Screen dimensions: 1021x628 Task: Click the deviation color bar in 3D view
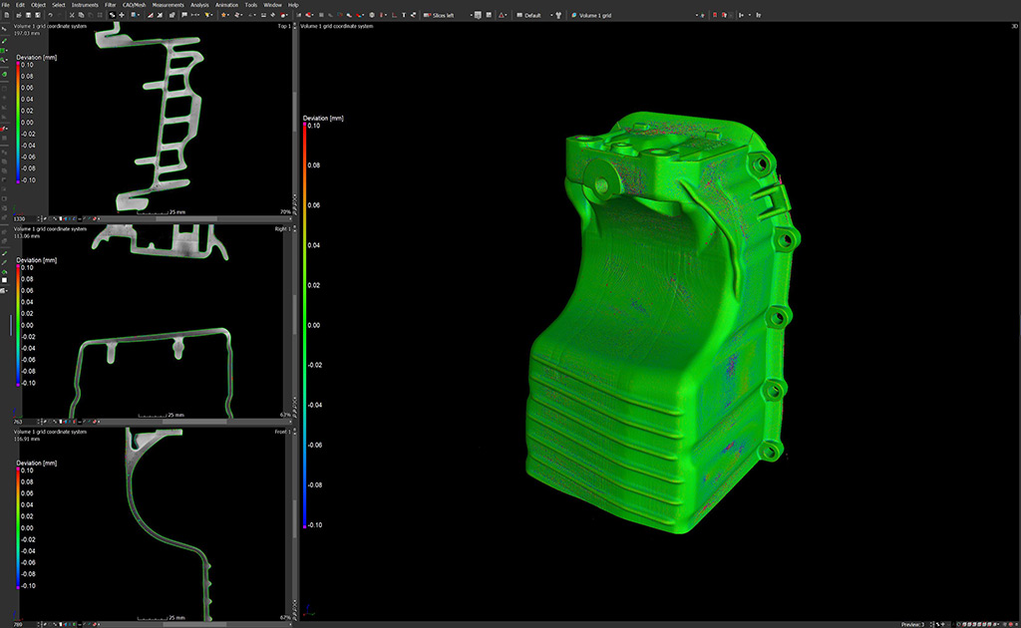304,324
